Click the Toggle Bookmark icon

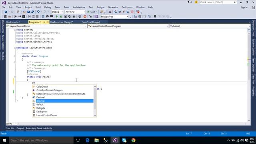tap(155, 16)
